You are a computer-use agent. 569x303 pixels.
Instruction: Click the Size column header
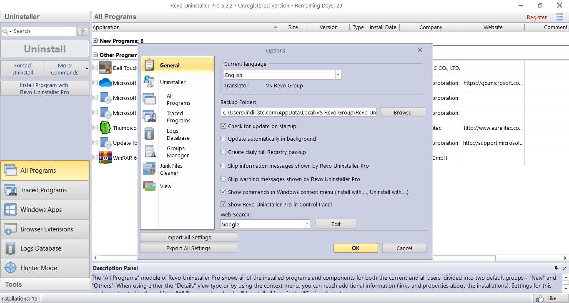[293, 27]
